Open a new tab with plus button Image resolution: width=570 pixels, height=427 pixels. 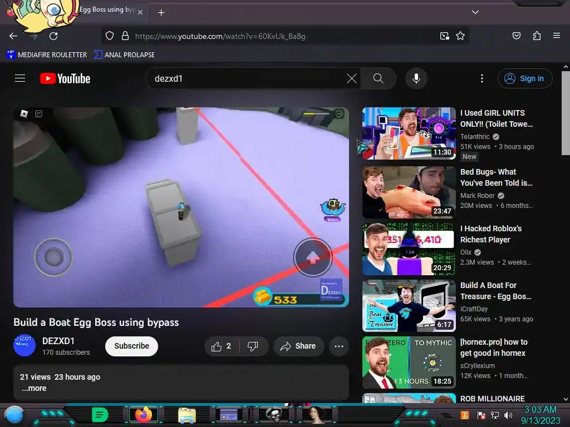coord(161,13)
